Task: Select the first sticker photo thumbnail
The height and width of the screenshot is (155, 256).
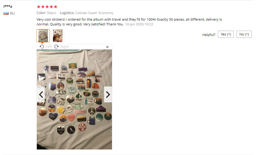Action: coord(43,36)
